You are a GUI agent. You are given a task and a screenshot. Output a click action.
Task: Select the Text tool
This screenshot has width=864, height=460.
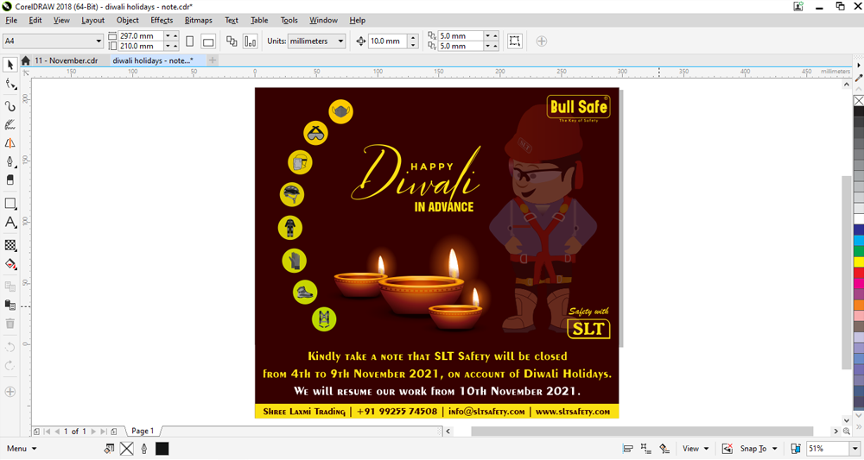[x=10, y=223]
